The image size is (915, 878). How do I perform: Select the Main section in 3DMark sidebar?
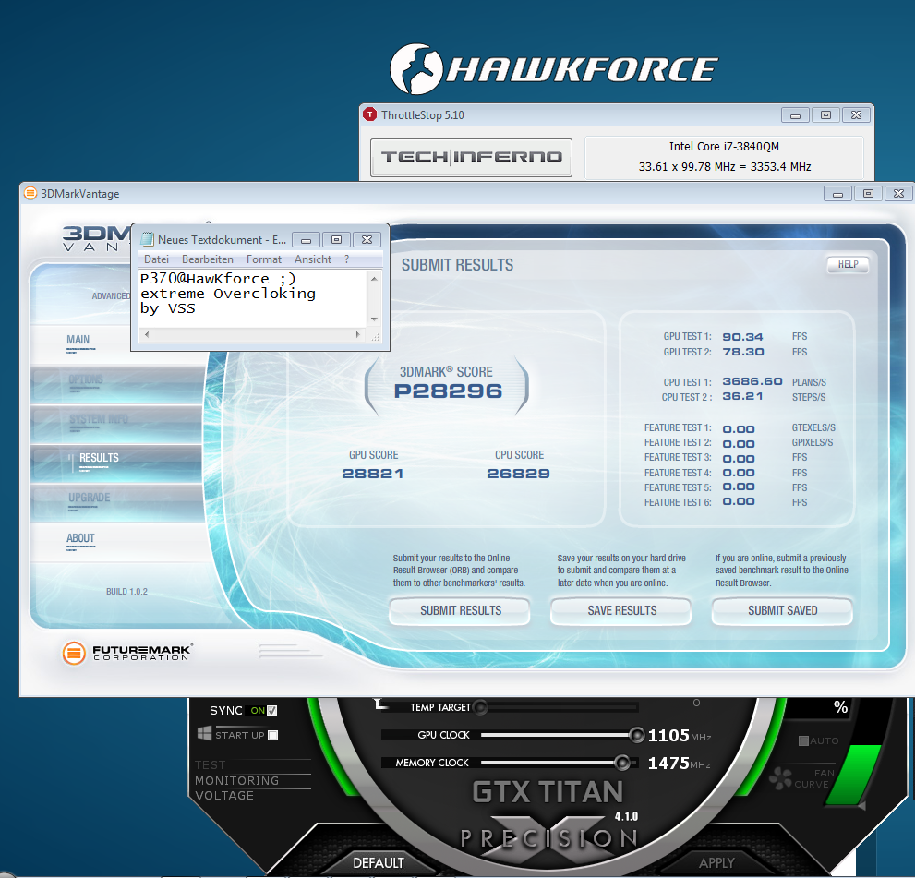[x=78, y=340]
